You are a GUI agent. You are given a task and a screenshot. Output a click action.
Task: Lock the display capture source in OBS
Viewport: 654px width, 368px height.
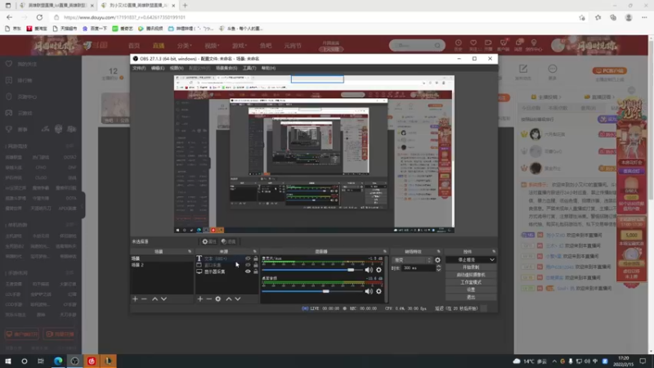point(256,272)
